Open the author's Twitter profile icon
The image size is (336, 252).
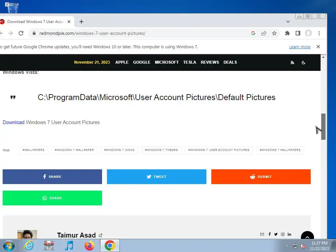tap(276, 234)
